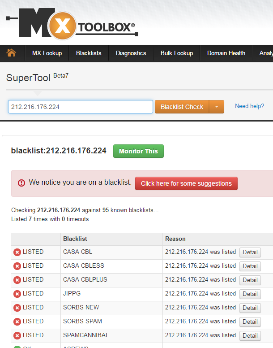Click the Blacklist column header
This screenshot has width=273, height=348.
(75, 239)
